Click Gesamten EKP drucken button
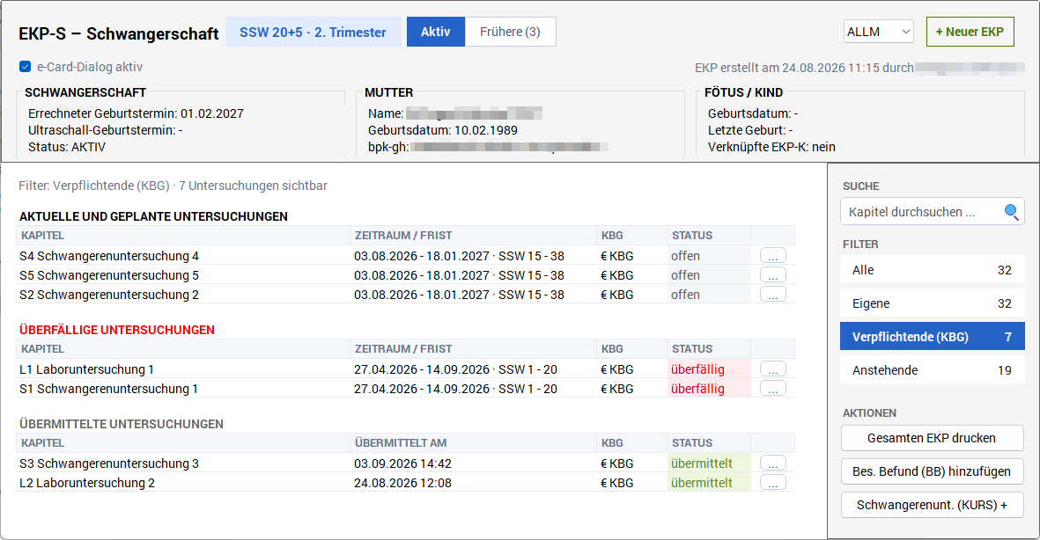 click(932, 438)
